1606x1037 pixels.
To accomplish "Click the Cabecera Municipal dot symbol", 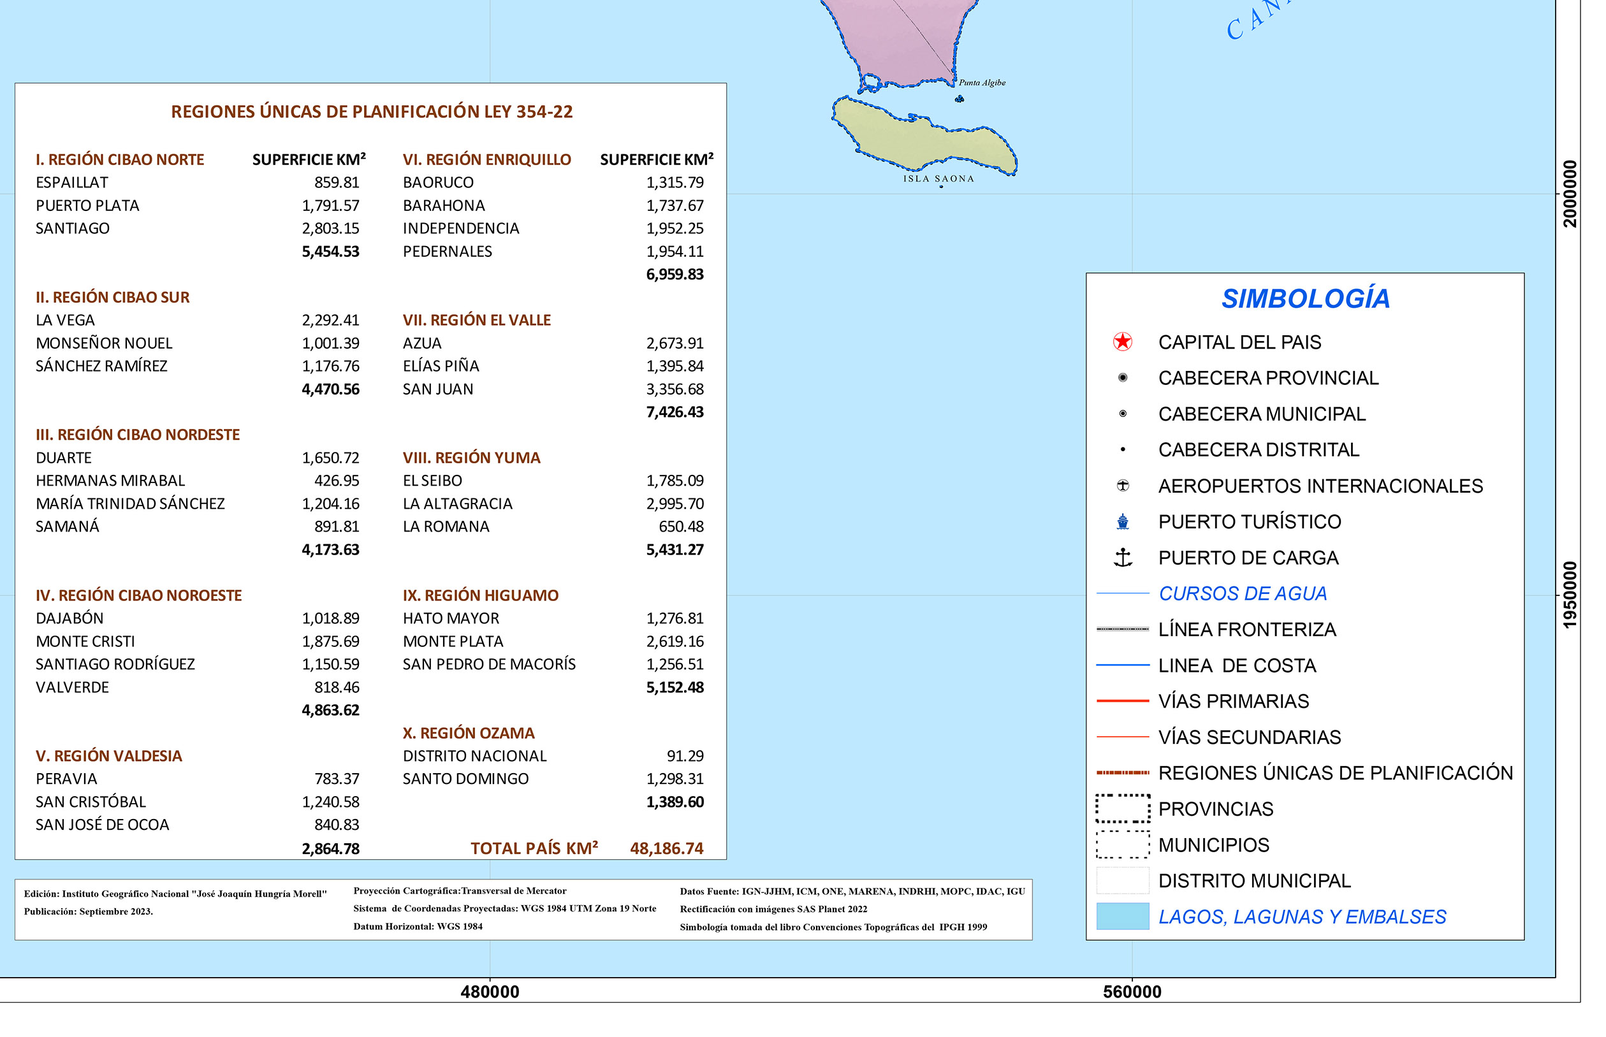I will [1123, 414].
